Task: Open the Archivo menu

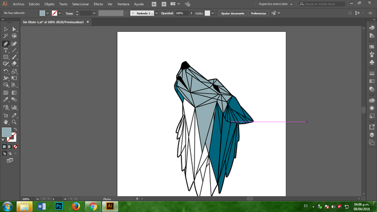Action: click(x=18, y=4)
